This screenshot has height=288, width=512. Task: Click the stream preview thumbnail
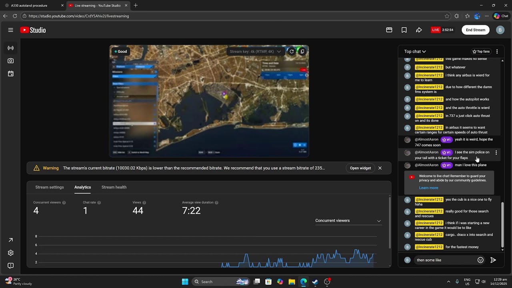tap(209, 101)
